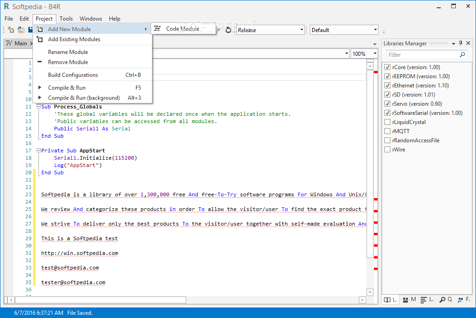
Task: Click toolbar overflow arrow at far right
Action: (x=384, y=32)
